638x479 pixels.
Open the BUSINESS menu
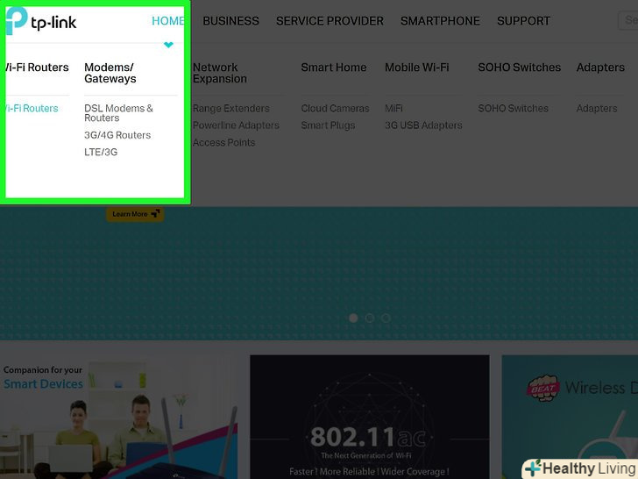(230, 21)
